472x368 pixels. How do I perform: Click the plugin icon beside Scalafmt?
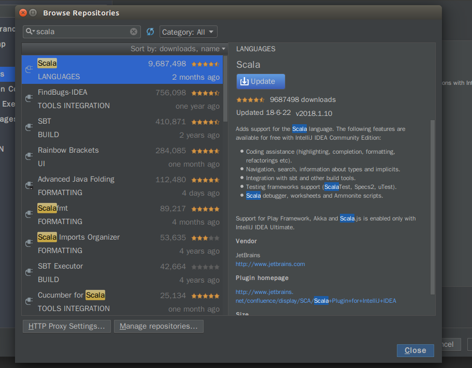coord(29,214)
